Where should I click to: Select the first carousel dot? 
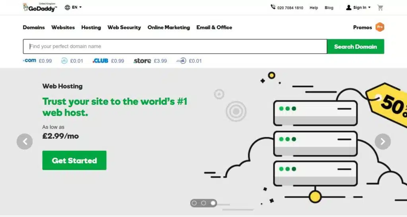pyautogui.click(x=194, y=203)
